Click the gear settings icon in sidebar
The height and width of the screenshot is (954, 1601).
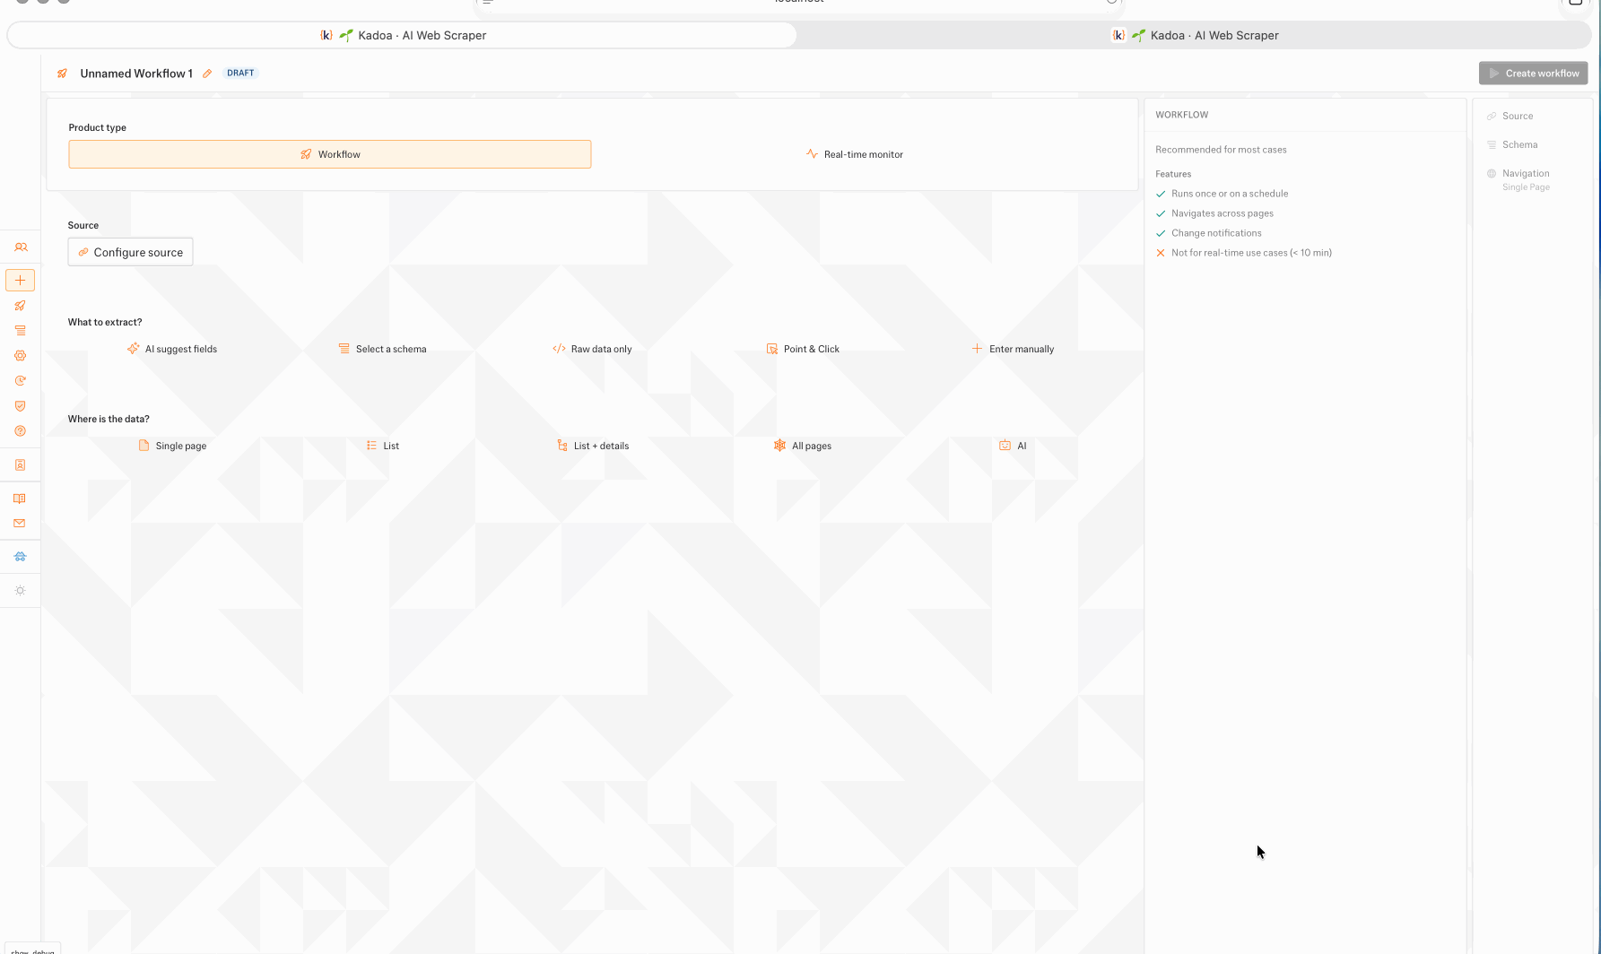click(x=20, y=356)
